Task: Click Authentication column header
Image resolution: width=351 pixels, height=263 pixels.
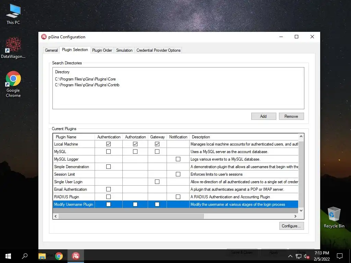Action: (x=109, y=137)
